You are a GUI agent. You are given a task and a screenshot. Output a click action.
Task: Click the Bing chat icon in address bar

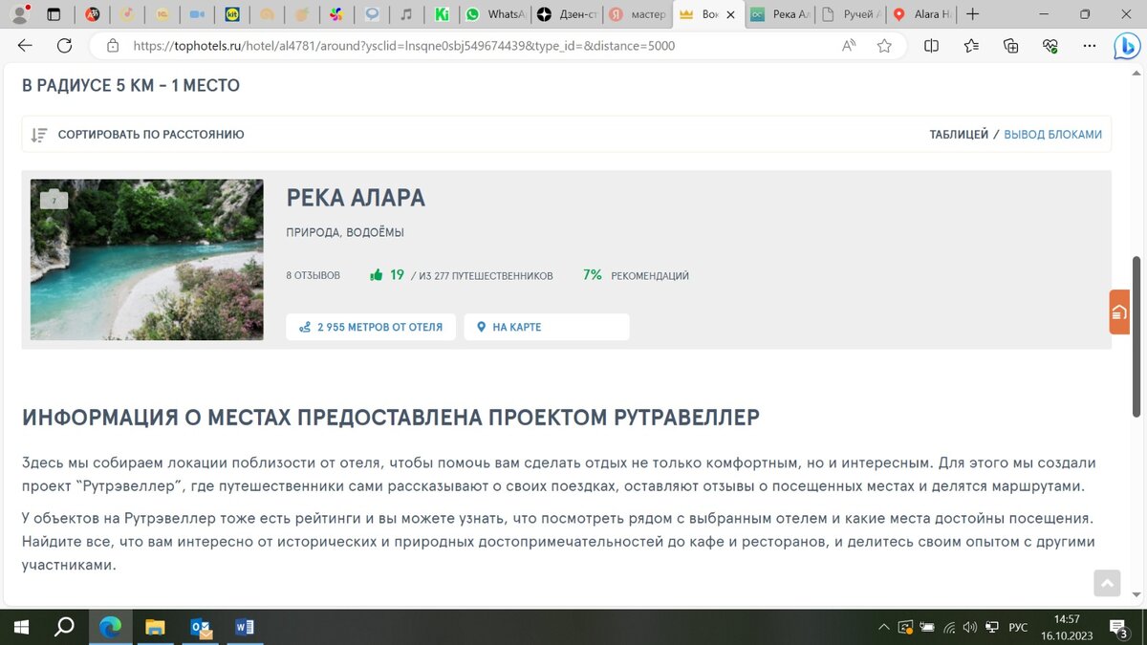click(1127, 45)
